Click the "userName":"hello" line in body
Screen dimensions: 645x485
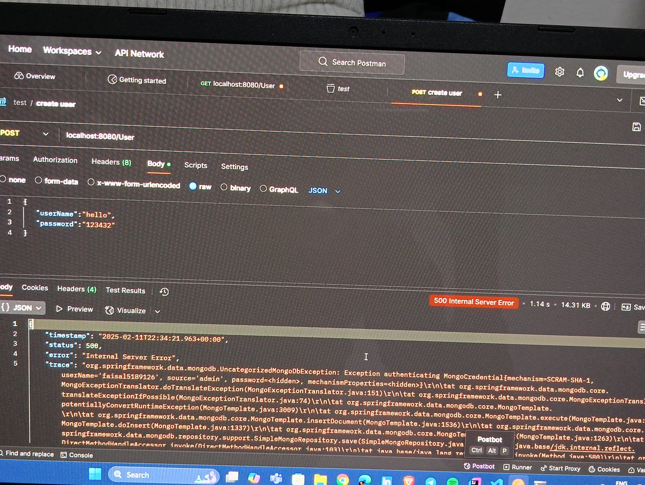coord(76,214)
